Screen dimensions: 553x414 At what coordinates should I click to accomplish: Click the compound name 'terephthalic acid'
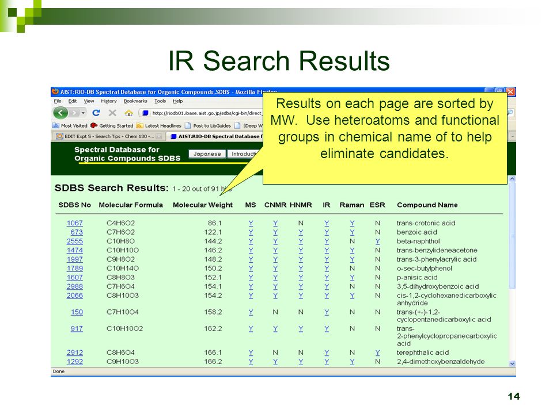[x=423, y=352]
